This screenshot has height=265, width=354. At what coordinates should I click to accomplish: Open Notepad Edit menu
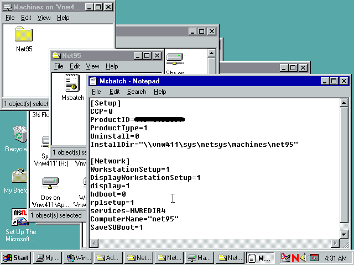tap(114, 92)
